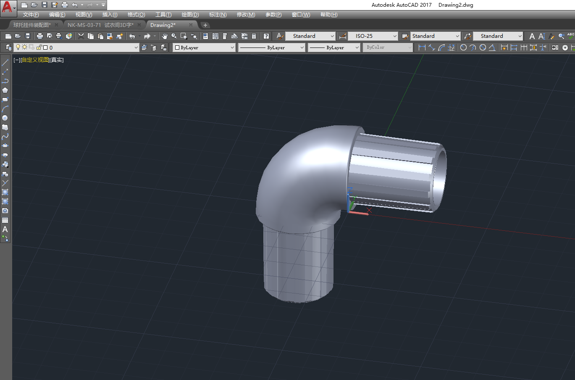Select the Gradient fill tool
The image size is (575, 380).
(x=5, y=201)
